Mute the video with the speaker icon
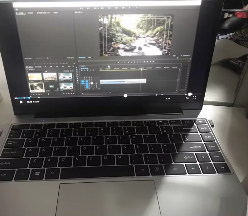The image size is (248, 216). tap(187, 98)
